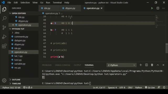168x94 pixels.
Task: Click the VS Code logo icon
Action: [3, 2]
